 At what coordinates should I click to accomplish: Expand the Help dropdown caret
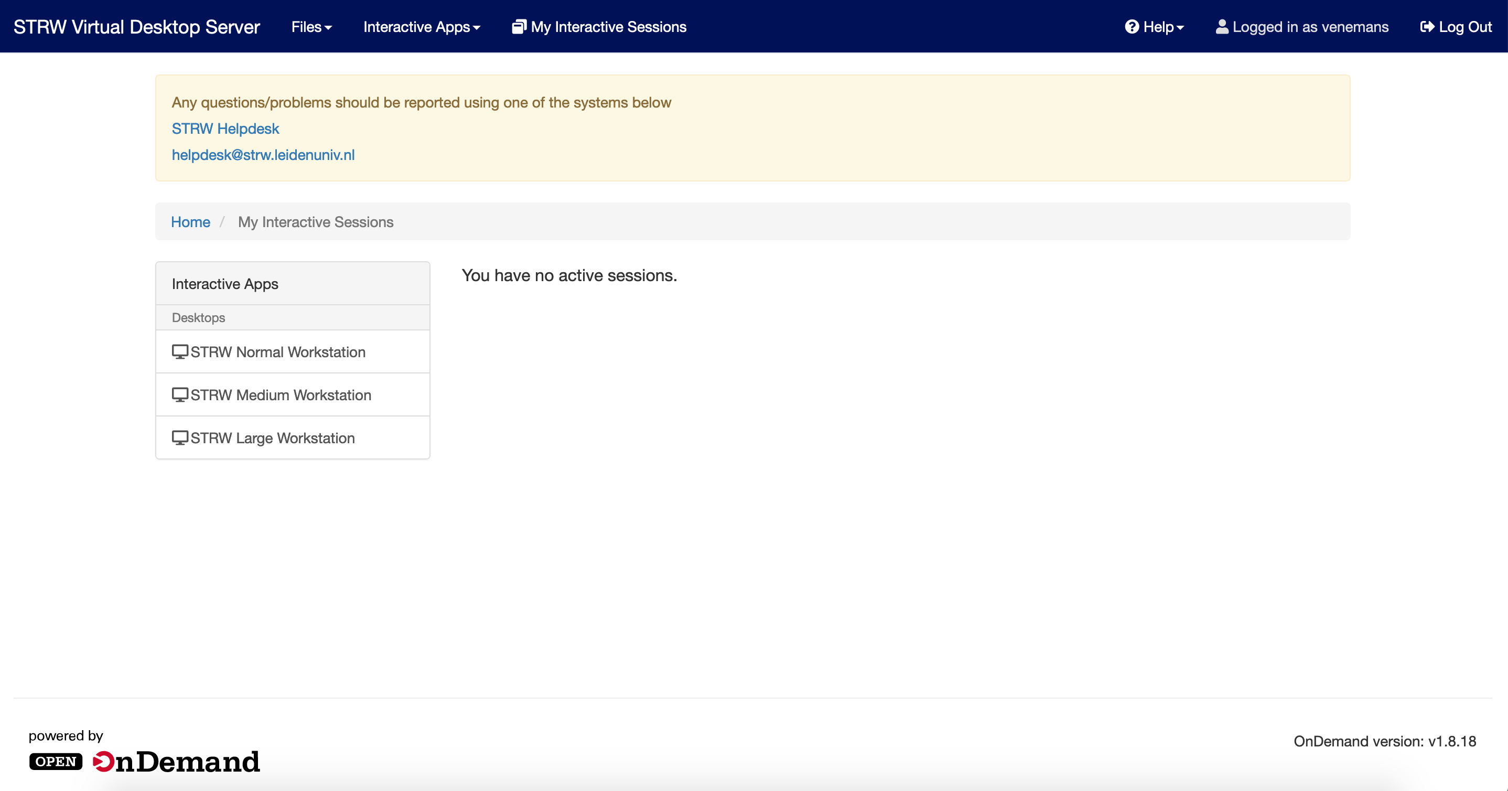click(x=1180, y=27)
